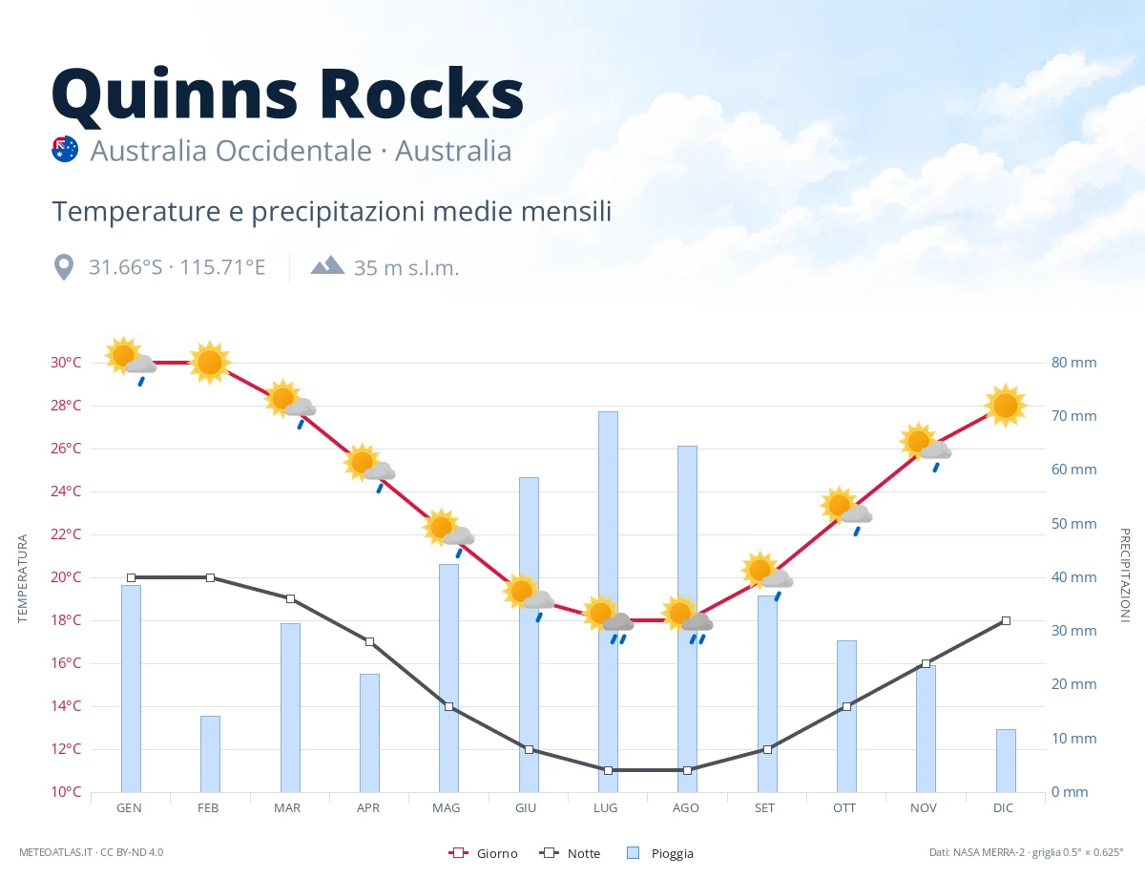Click the NOV precipitation bar
The width and height of the screenshot is (1145, 878).
click(926, 728)
